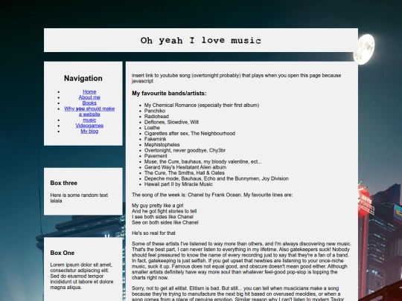Open the Videogames page link

89,126
